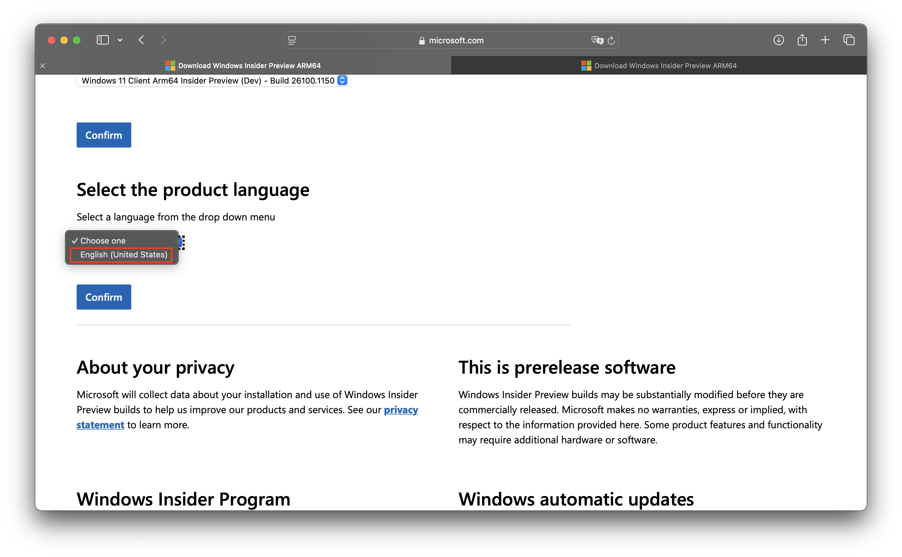Click the forward navigation arrow
This screenshot has height=557, width=902.
[x=164, y=40]
